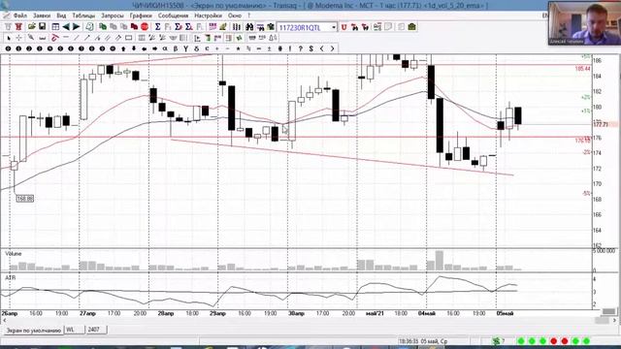Select the parallel channel lines tool
Viewport: 621px width, 349px height.
point(108,38)
